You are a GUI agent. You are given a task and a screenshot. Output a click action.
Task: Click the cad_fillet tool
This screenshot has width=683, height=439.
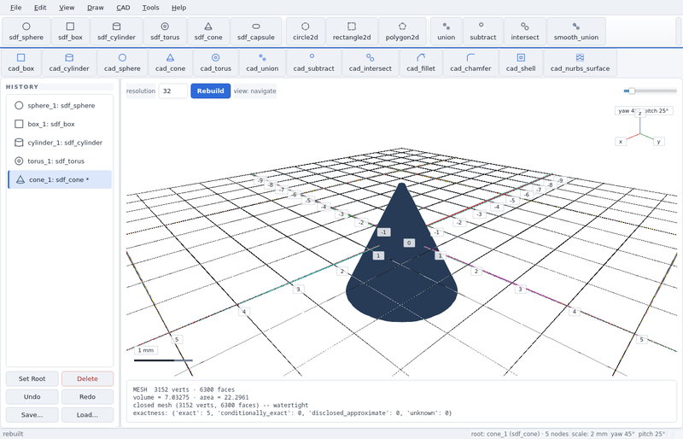pyautogui.click(x=420, y=63)
